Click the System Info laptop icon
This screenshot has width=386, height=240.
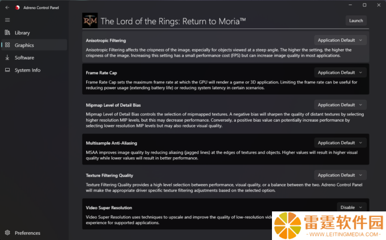tap(7, 70)
